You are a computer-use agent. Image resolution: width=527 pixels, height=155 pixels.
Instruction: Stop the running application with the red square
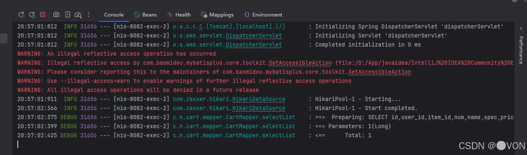tap(43, 14)
